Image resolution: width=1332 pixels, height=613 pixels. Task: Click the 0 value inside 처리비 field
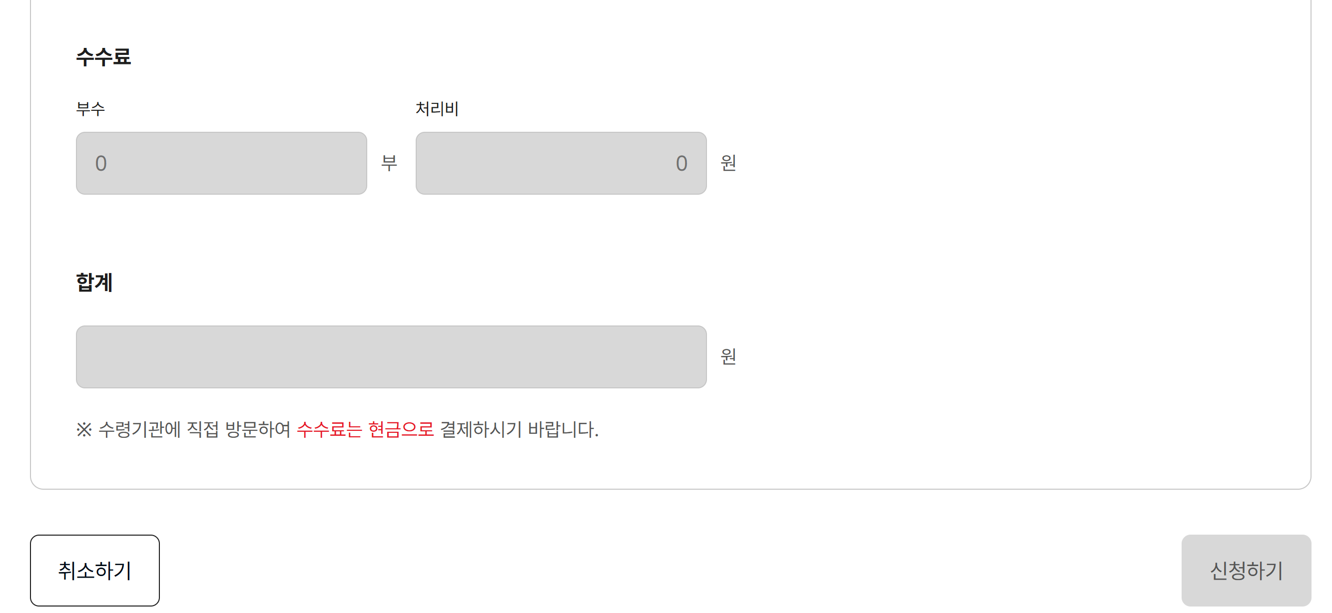click(x=681, y=163)
